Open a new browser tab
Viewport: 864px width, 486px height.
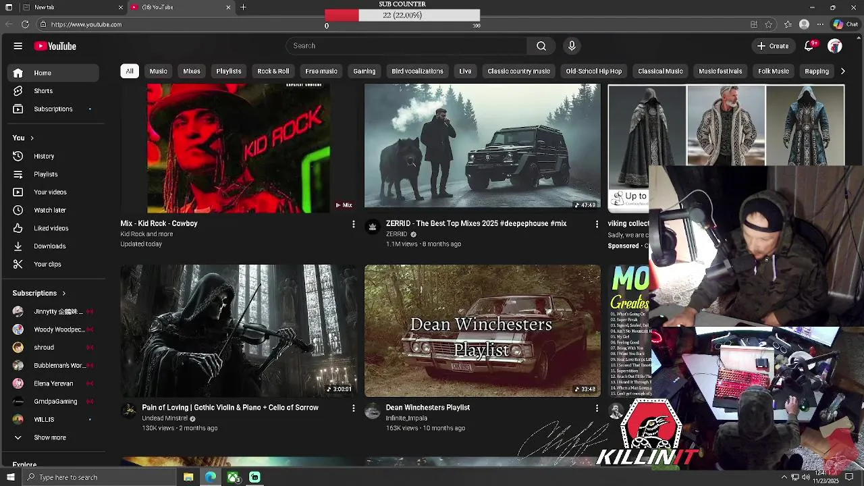click(243, 7)
